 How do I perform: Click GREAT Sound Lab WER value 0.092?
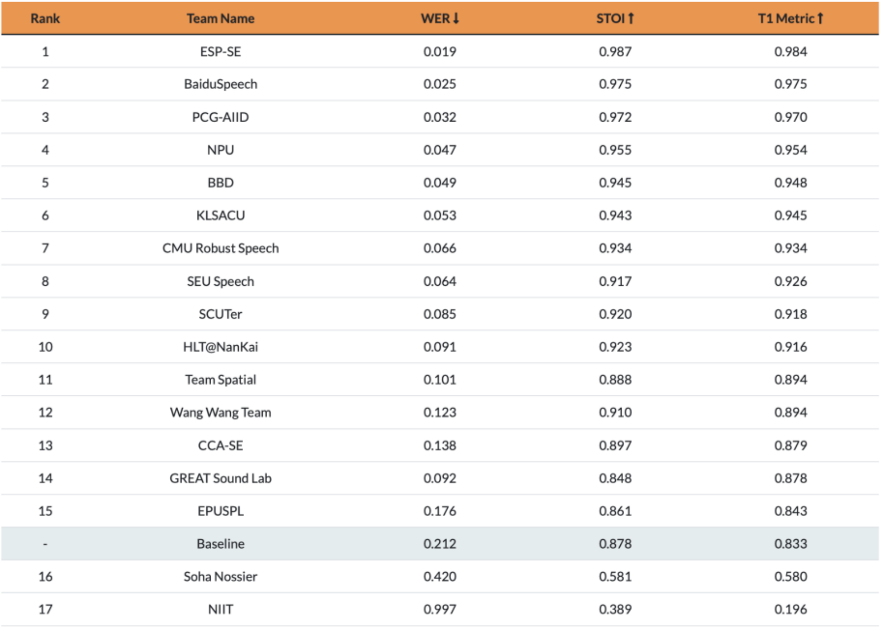point(440,478)
